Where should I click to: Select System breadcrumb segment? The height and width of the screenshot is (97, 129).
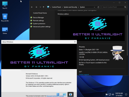click(82, 7)
